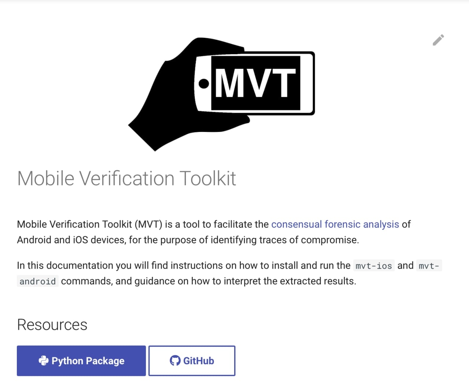Click the round phone button in the logo

point(204,84)
